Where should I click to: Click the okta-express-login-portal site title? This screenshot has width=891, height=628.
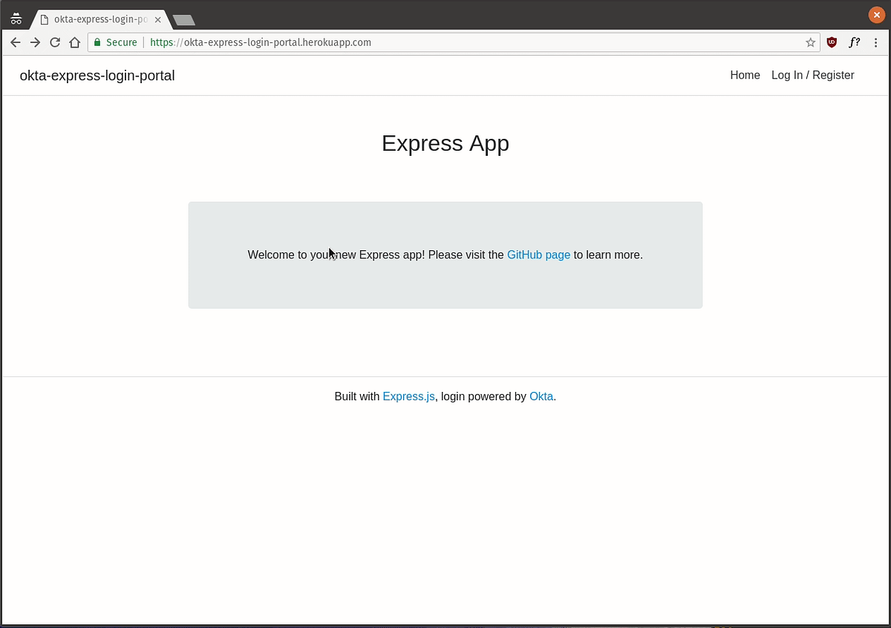click(x=97, y=75)
